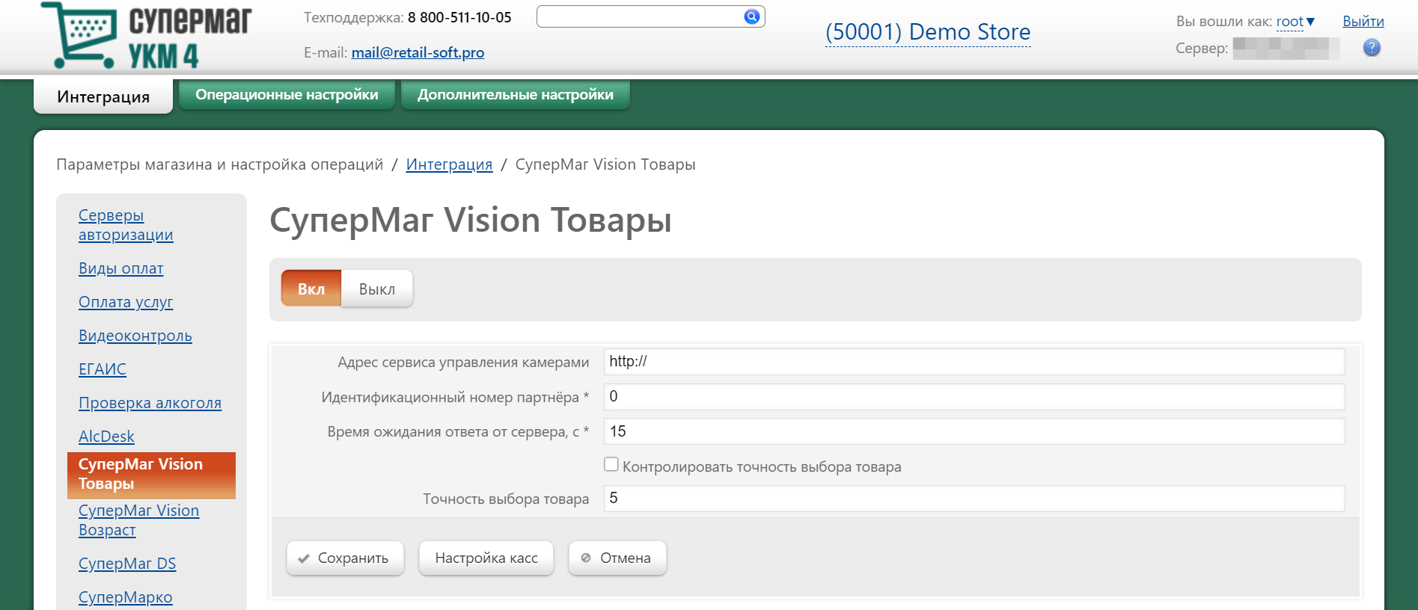The height and width of the screenshot is (610, 1418).
Task: Open the Интеграция tab
Action: (103, 96)
